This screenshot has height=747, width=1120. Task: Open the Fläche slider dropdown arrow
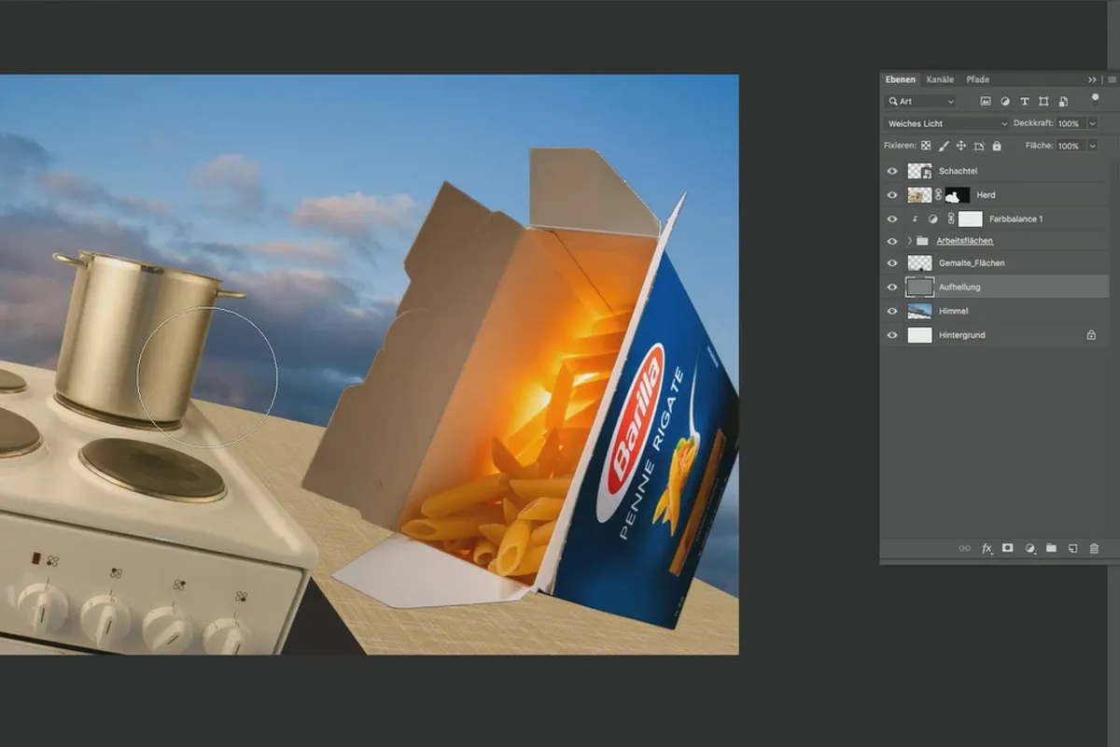[x=1092, y=146]
